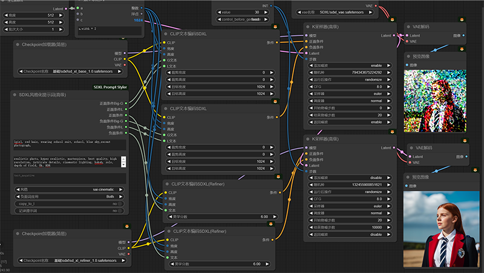The height and width of the screenshot is (273, 484).
Task: Click the 正面条件Big-G output socket
Action: tap(126, 103)
